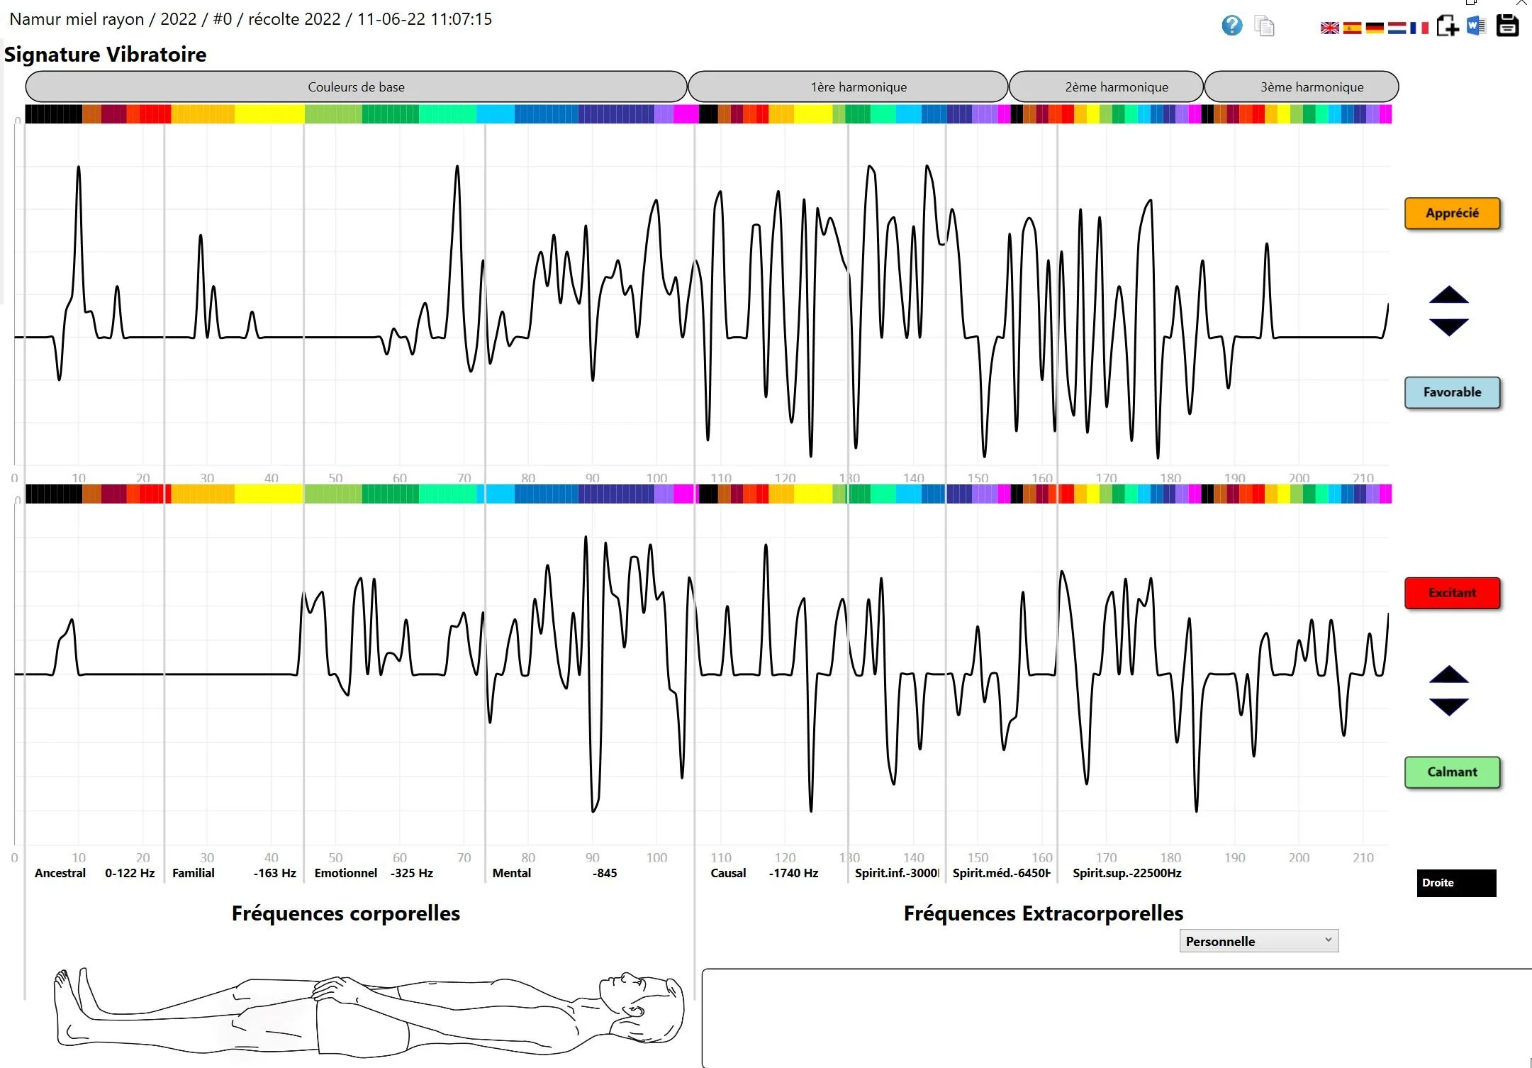Pick the French flag language icon
The width and height of the screenshot is (1532, 1068).
(1419, 28)
